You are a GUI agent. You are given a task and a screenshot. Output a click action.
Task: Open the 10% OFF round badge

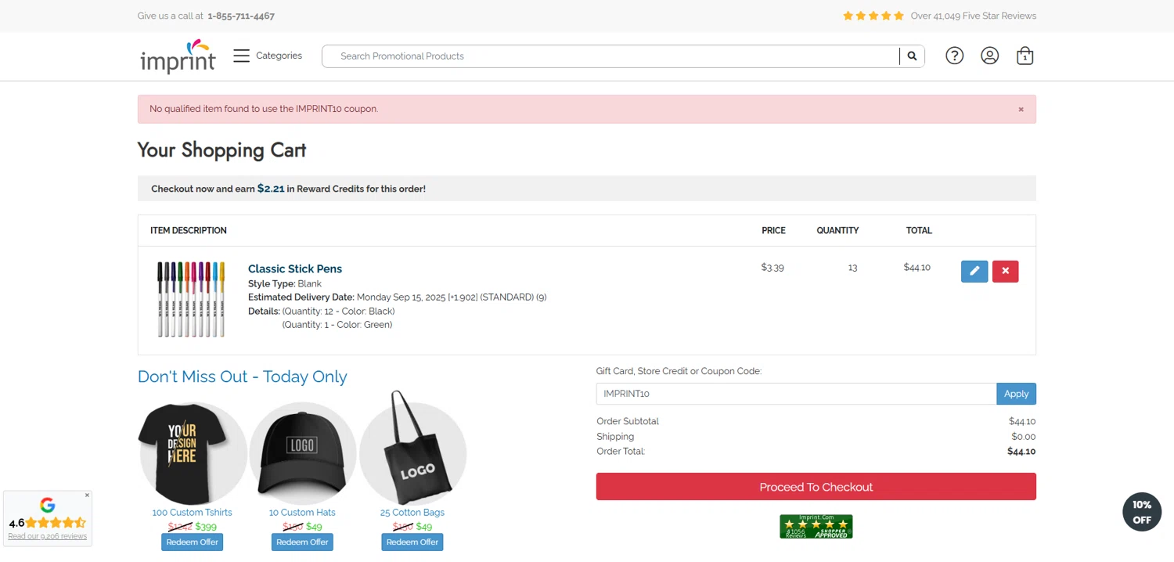click(1142, 512)
